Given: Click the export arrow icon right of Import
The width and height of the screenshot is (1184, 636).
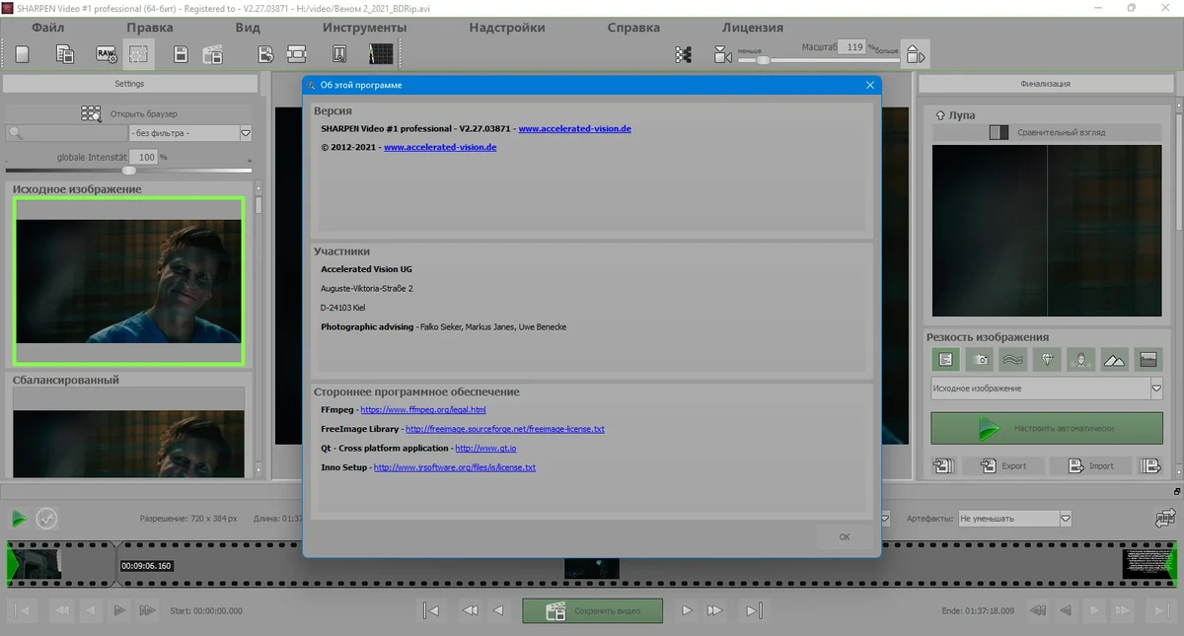Looking at the screenshot, I should [x=1150, y=465].
